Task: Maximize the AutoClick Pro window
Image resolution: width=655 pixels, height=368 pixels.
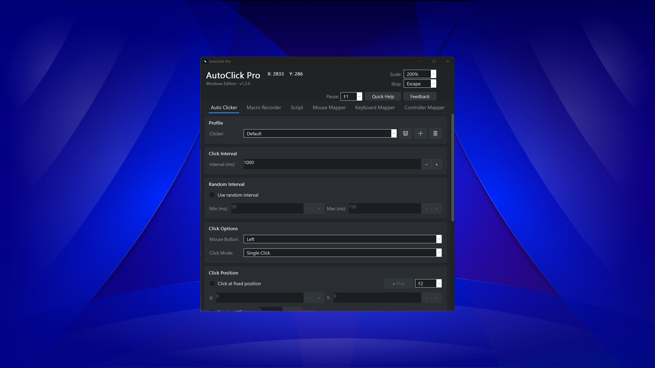Action: (x=434, y=61)
